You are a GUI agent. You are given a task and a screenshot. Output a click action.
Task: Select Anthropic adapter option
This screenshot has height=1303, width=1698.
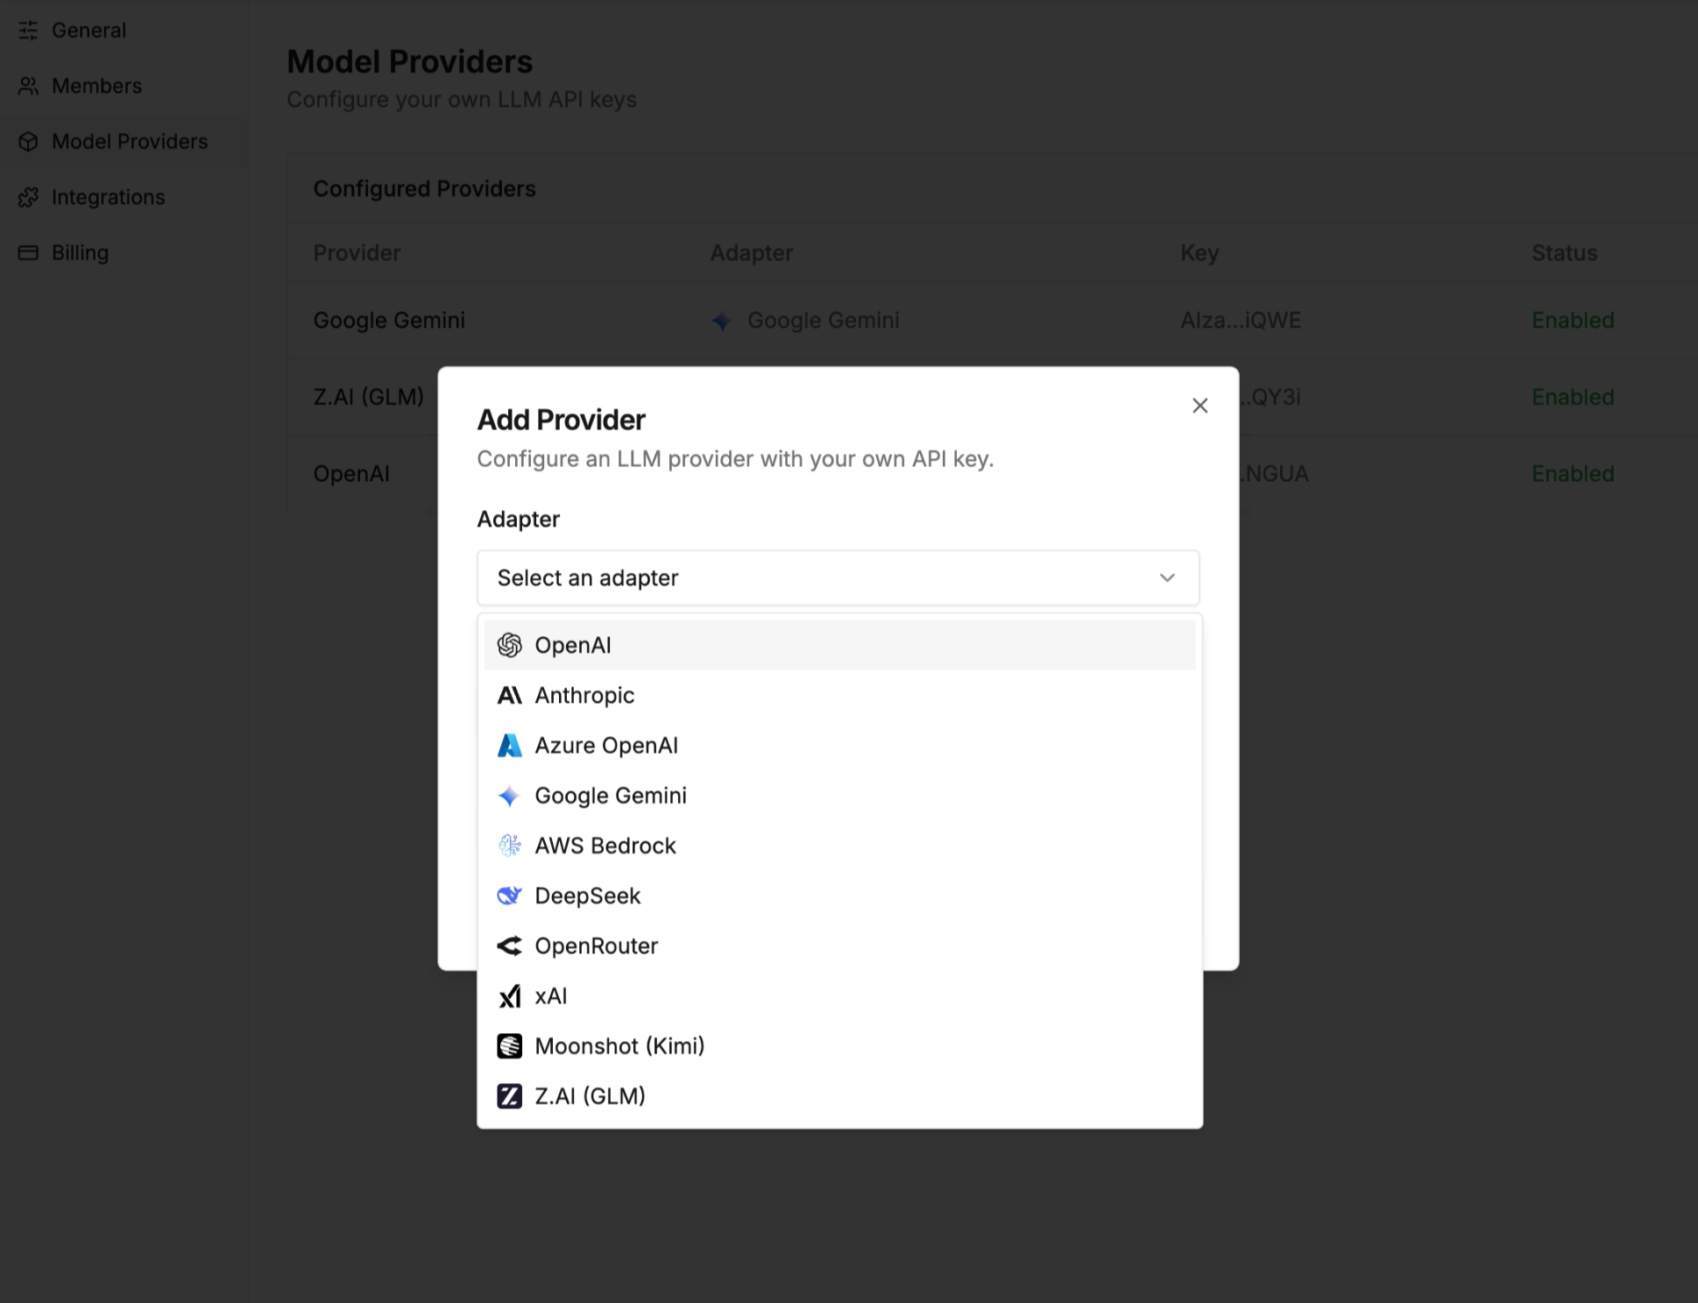[839, 695]
